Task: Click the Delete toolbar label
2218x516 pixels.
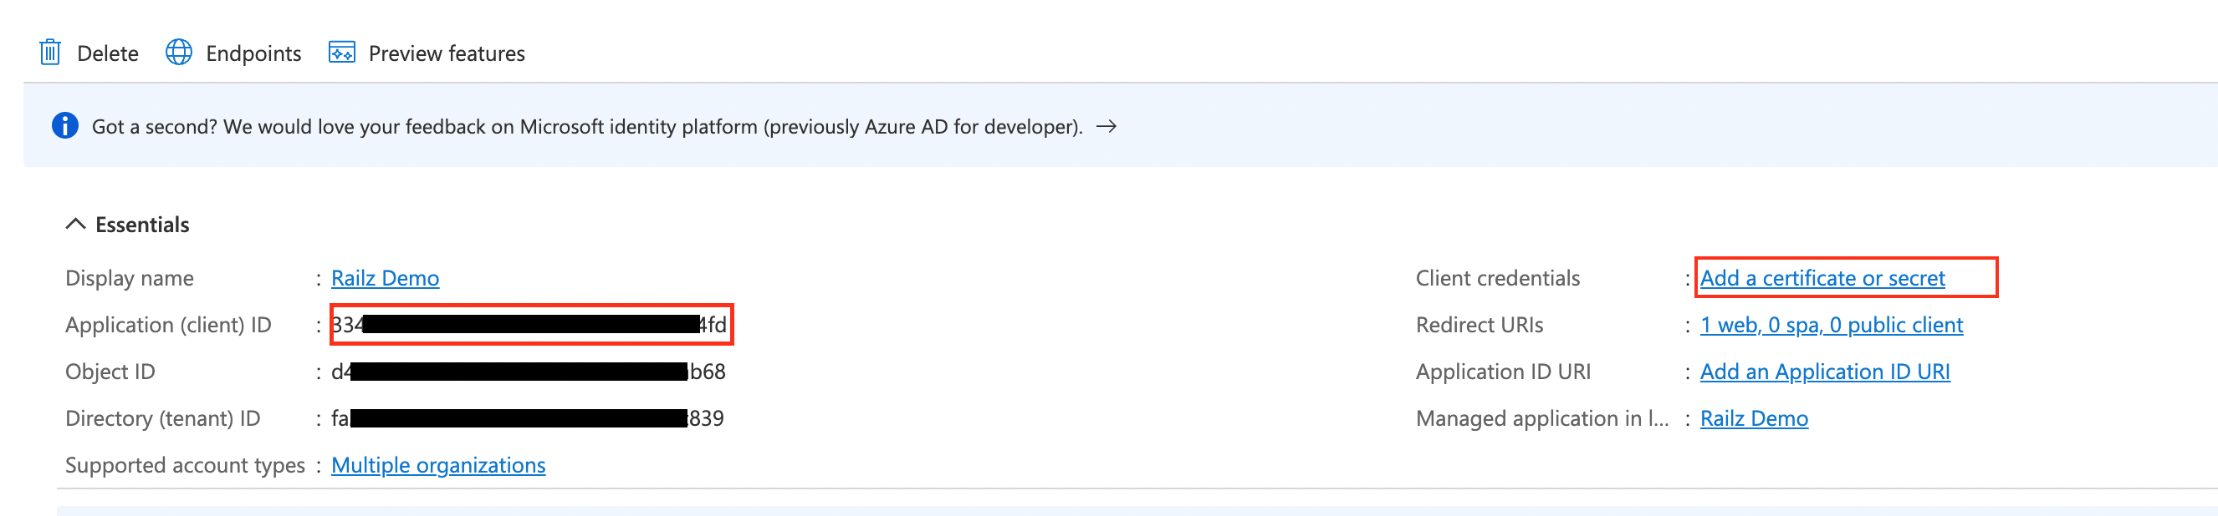Action: (x=108, y=54)
